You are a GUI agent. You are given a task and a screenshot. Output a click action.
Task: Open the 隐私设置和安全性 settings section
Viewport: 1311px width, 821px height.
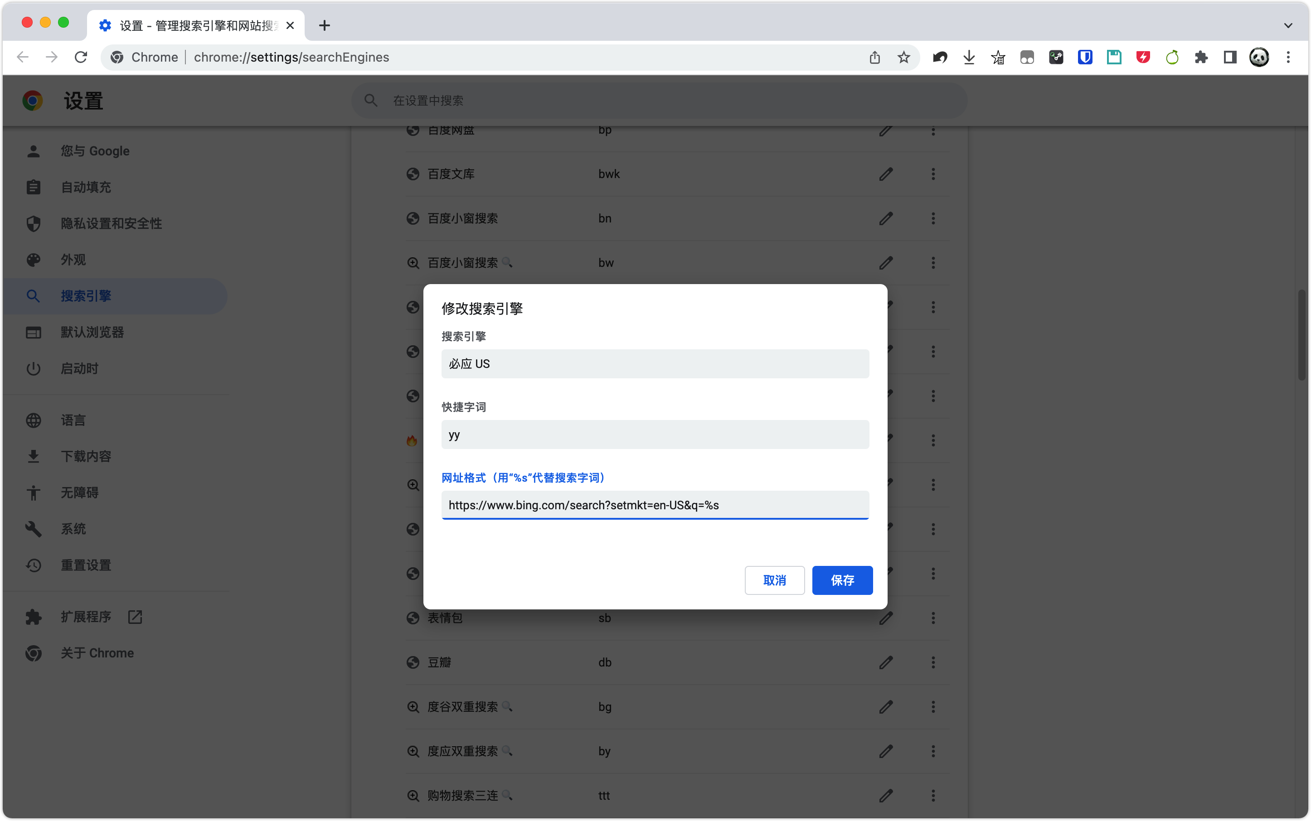tap(111, 223)
